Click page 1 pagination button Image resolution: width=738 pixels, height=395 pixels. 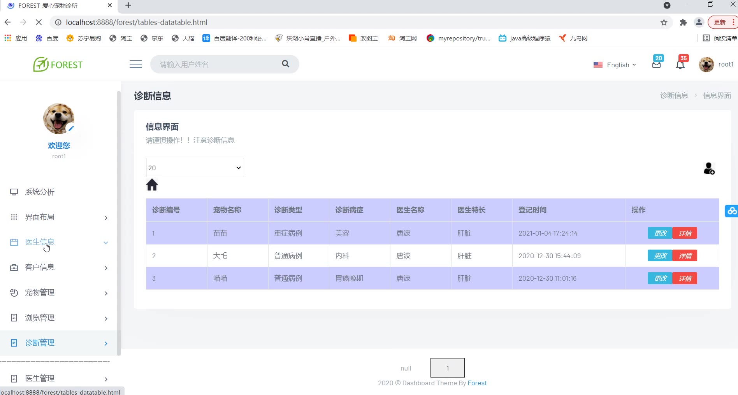(447, 368)
